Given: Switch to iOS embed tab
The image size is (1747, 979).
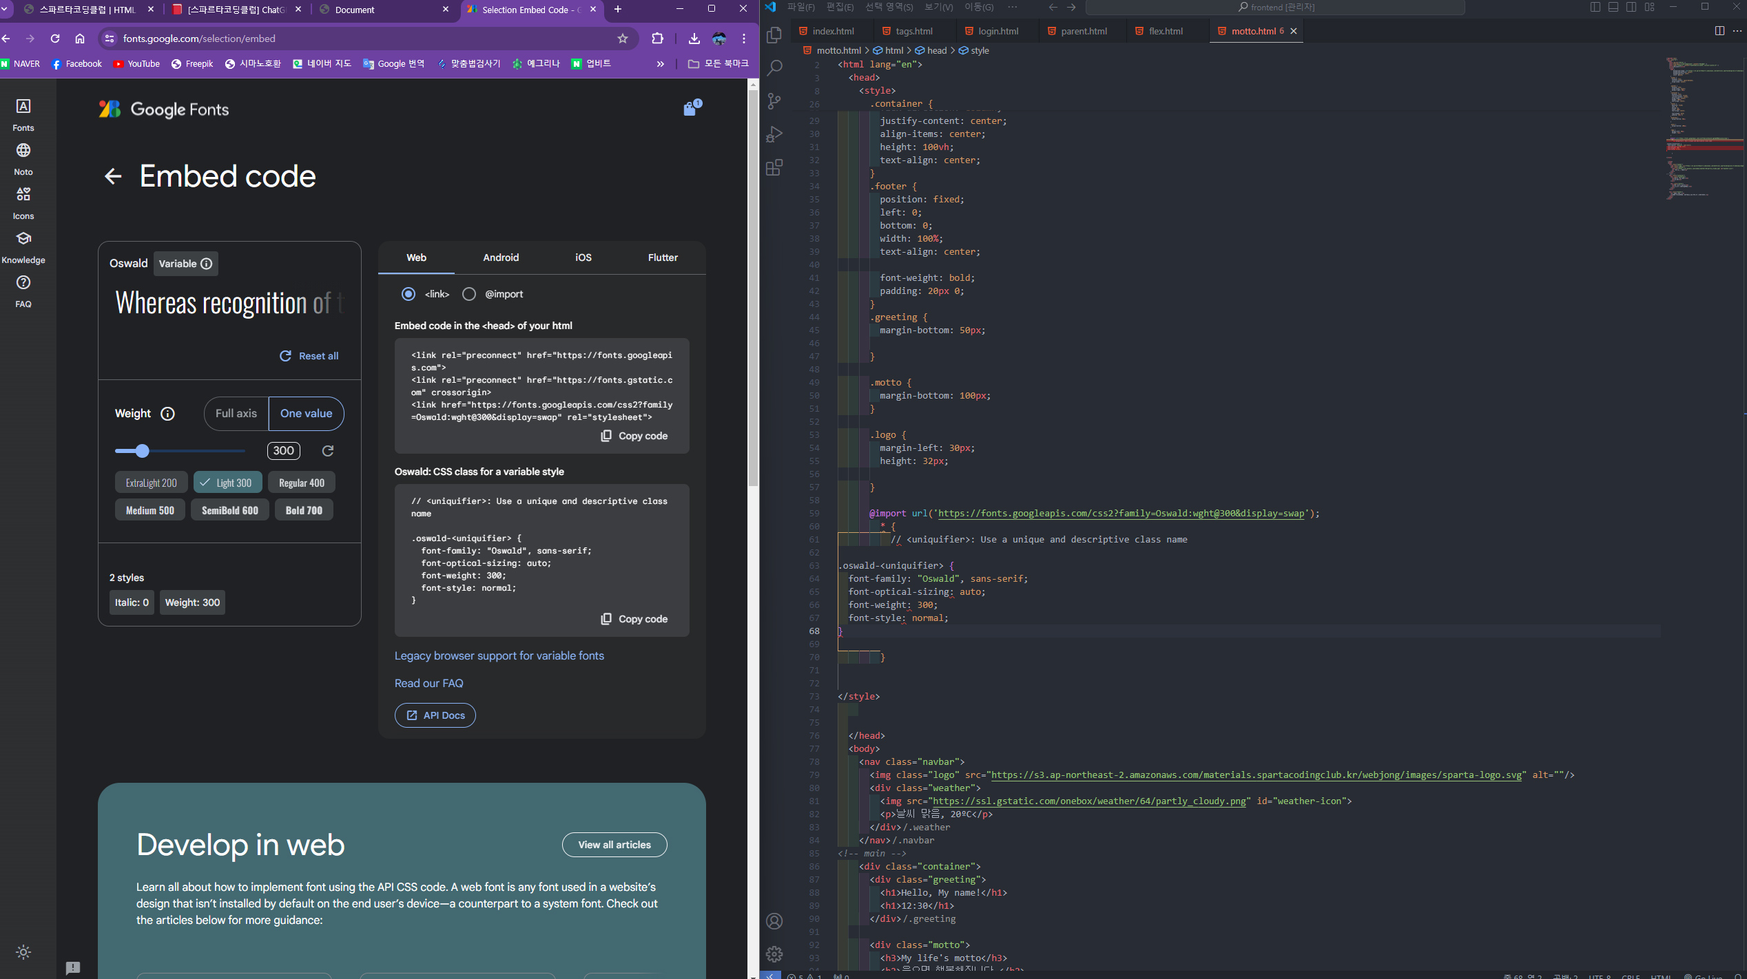Looking at the screenshot, I should click(x=583, y=257).
